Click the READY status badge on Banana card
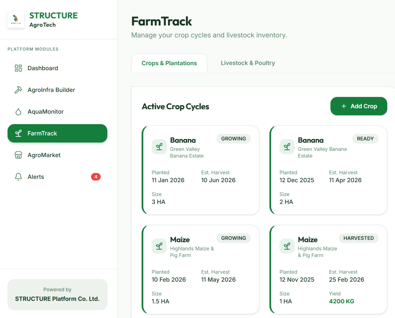The image size is (395, 318). point(365,139)
